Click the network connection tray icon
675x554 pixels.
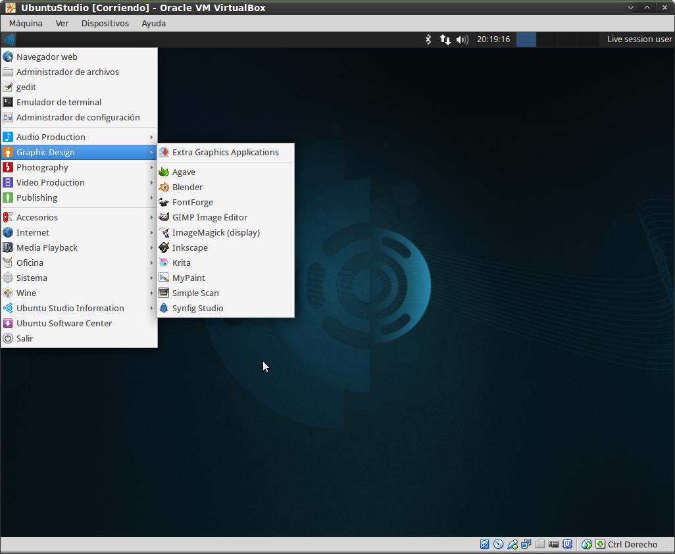point(445,39)
